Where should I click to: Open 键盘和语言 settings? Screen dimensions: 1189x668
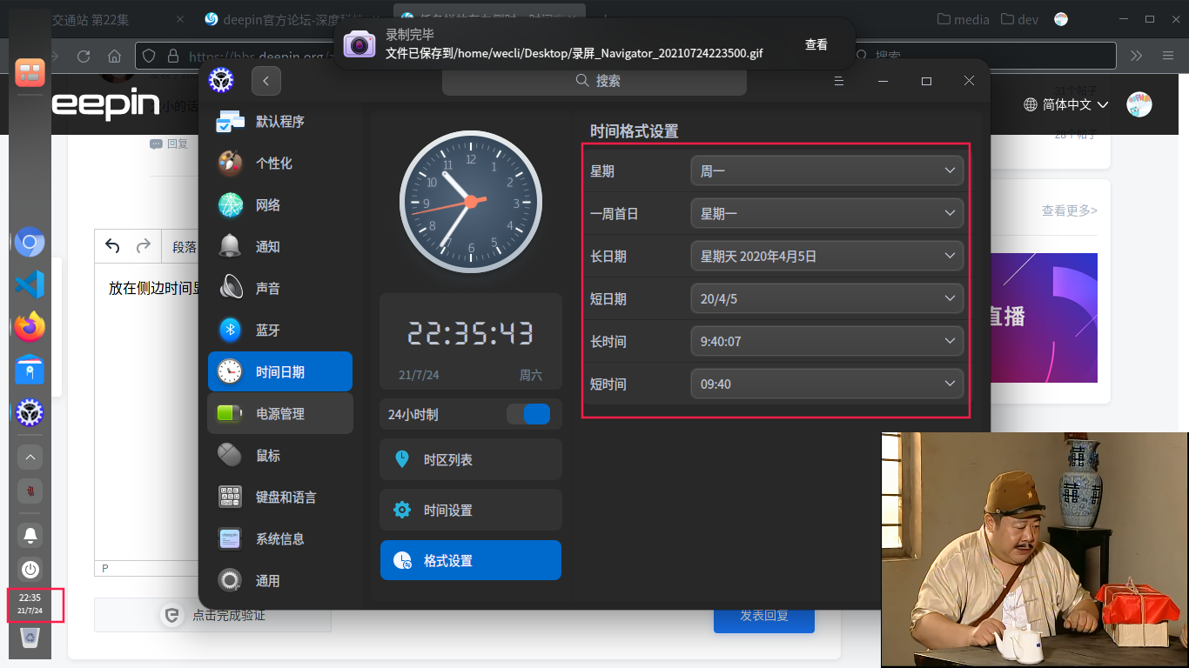tap(280, 498)
